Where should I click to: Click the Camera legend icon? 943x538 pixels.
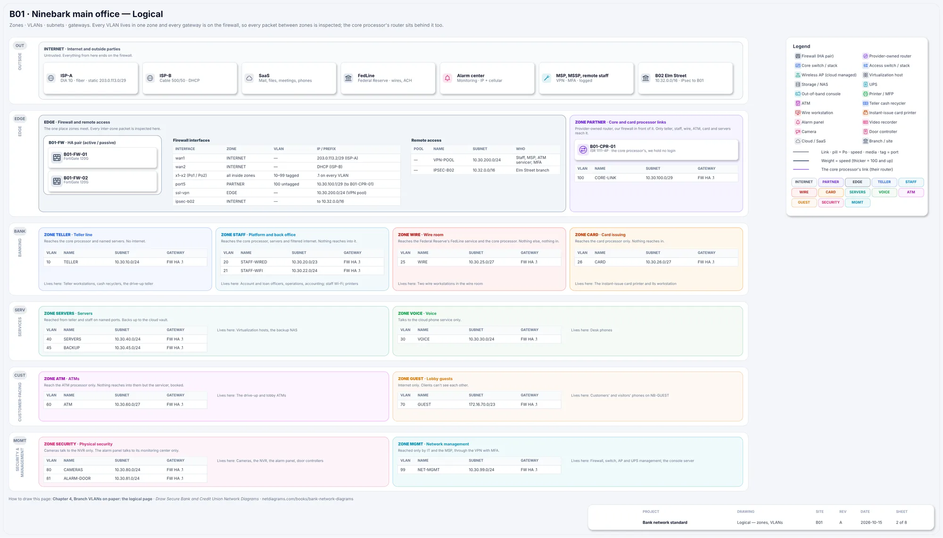pyautogui.click(x=798, y=132)
